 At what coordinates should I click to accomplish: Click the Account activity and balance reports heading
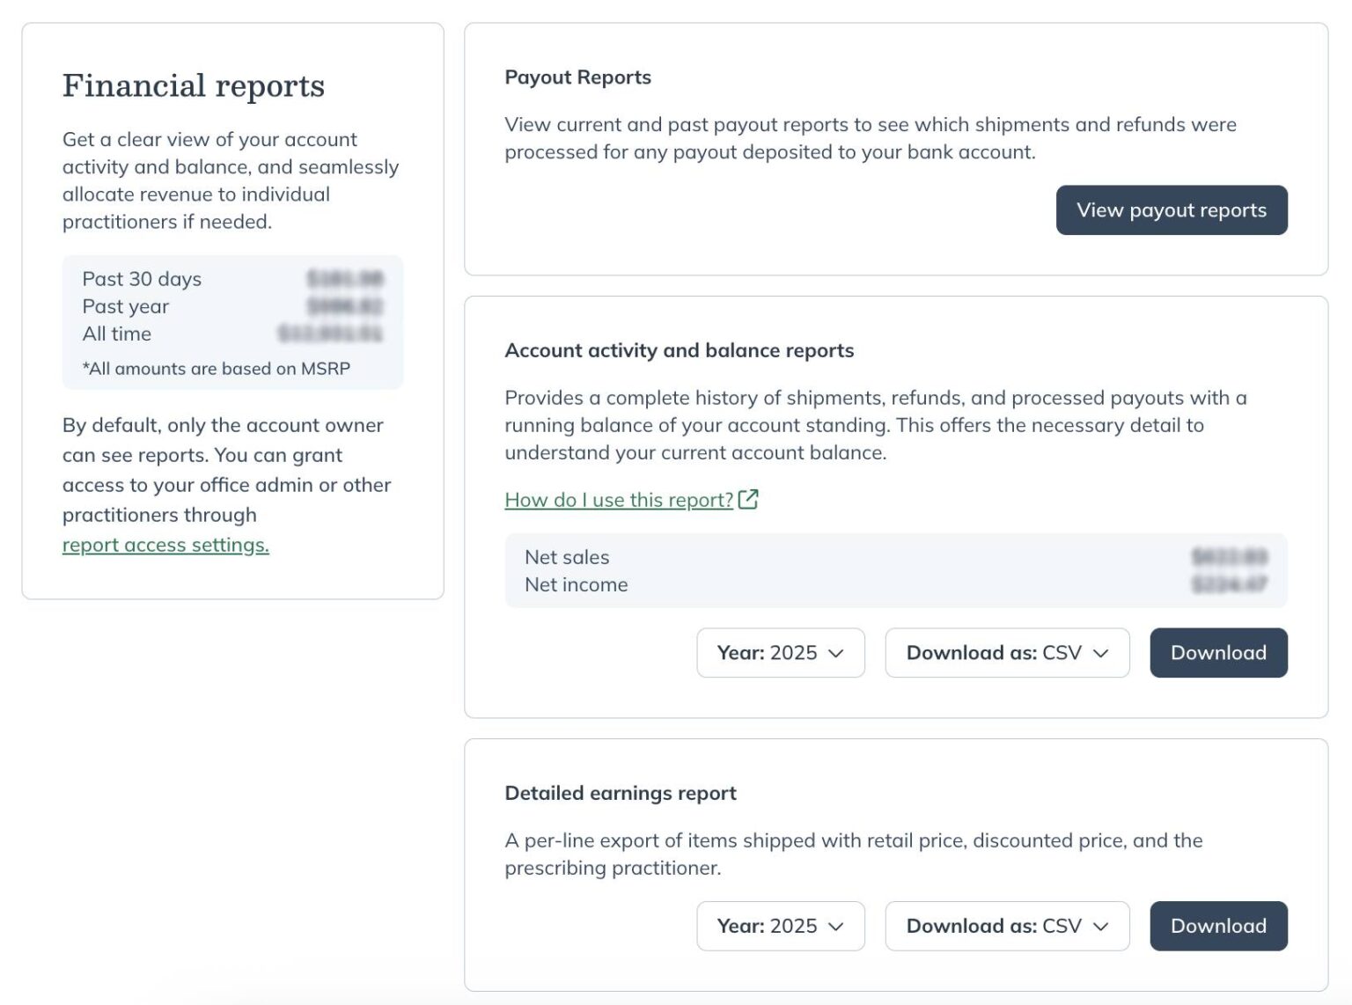[x=679, y=349]
